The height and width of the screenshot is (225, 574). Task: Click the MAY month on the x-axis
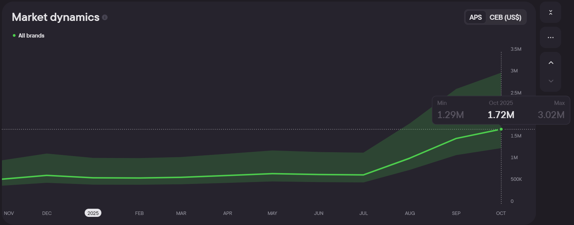click(272, 213)
